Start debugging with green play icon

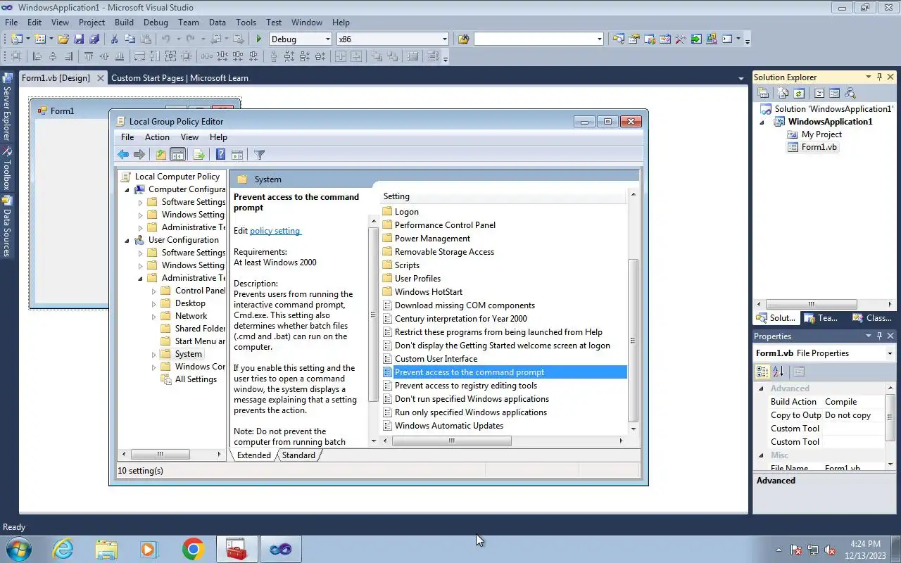(259, 39)
